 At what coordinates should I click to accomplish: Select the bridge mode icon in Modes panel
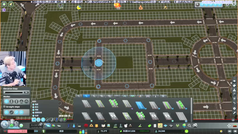[21, 101]
